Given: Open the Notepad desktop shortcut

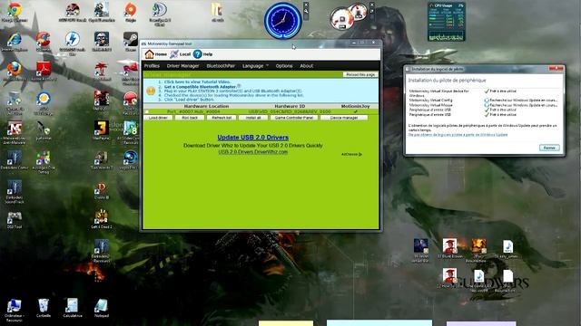Looking at the screenshot, I should (x=101, y=306).
